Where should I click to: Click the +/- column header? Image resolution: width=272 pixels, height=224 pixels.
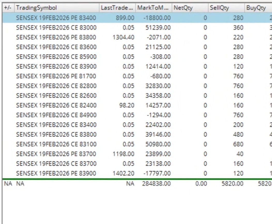(9, 8)
